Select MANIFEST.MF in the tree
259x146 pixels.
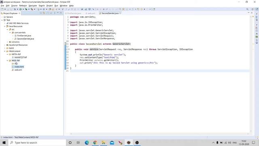(21, 58)
